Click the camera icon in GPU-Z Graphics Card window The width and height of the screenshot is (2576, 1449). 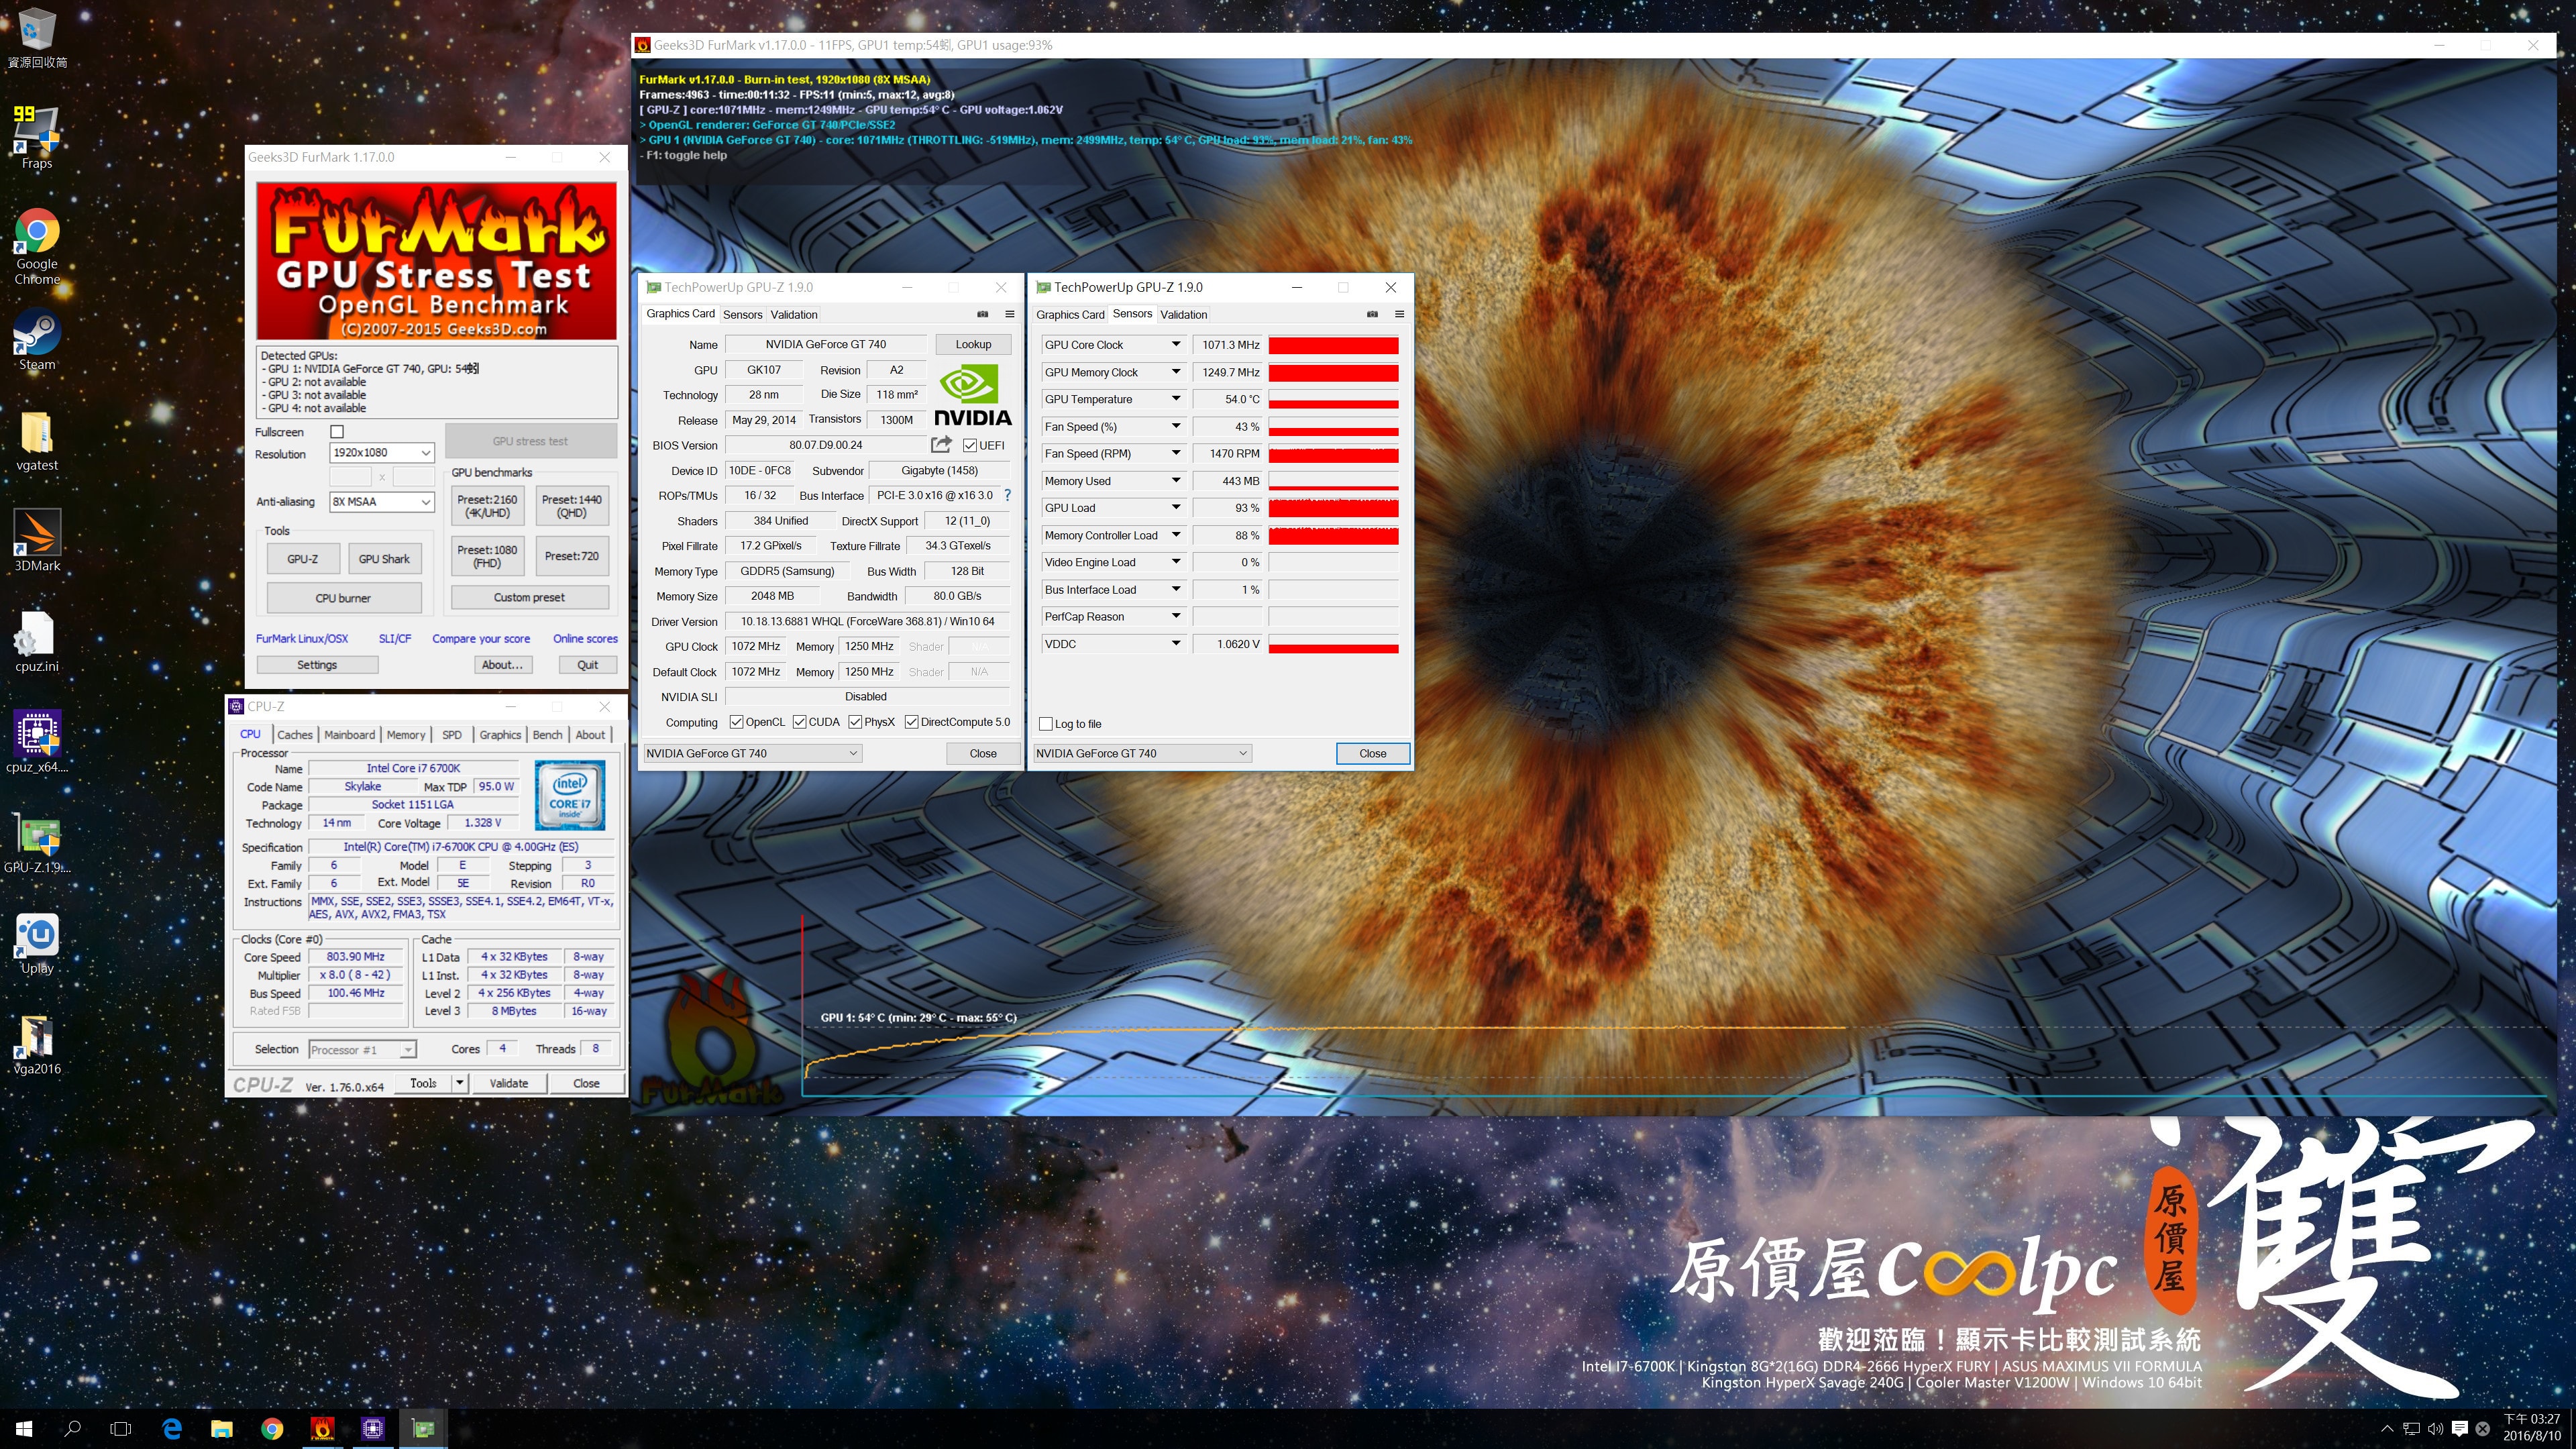pos(983,314)
